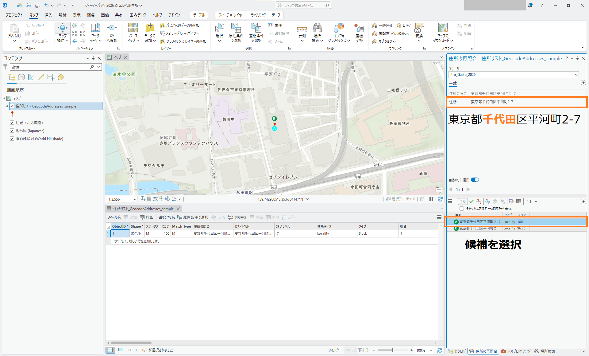Open the map scale 1:3,556 dropdown
Screen dimensions: 589x356
tap(134, 199)
